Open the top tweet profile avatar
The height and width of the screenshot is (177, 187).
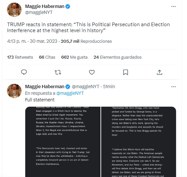[14, 10]
